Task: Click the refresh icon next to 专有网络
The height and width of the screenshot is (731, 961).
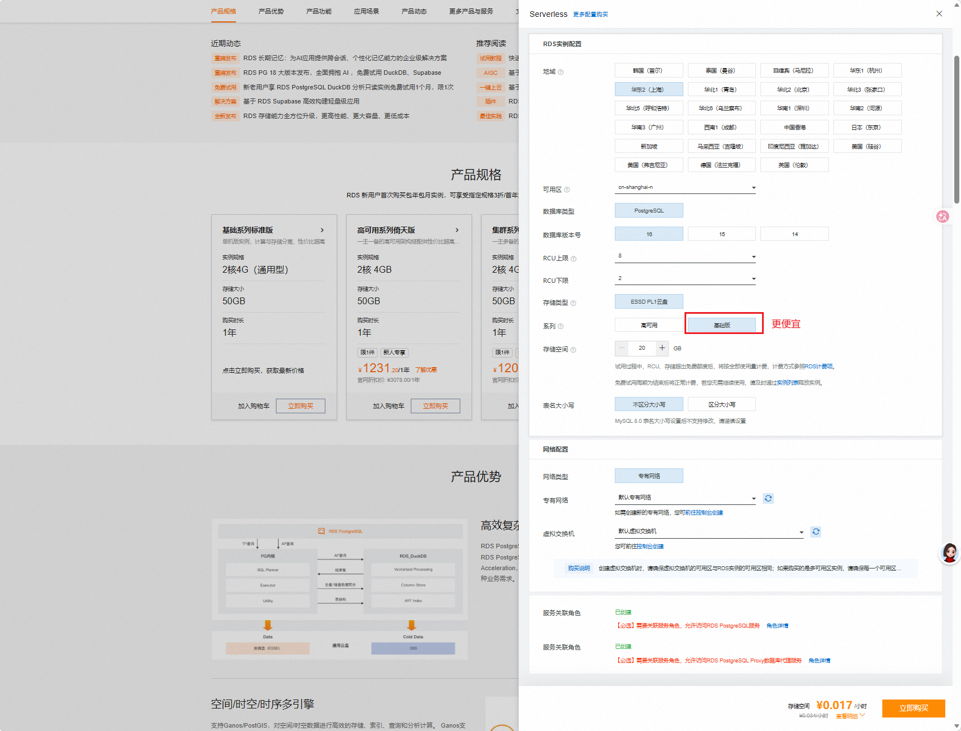Action: 768,498
